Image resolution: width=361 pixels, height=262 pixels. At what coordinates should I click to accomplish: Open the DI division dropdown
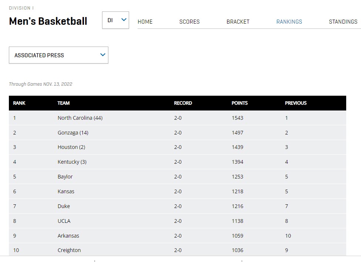115,20
